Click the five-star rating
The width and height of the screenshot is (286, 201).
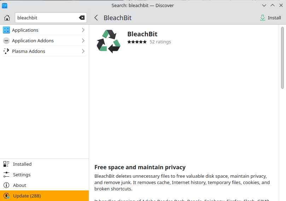pyautogui.click(x=137, y=42)
